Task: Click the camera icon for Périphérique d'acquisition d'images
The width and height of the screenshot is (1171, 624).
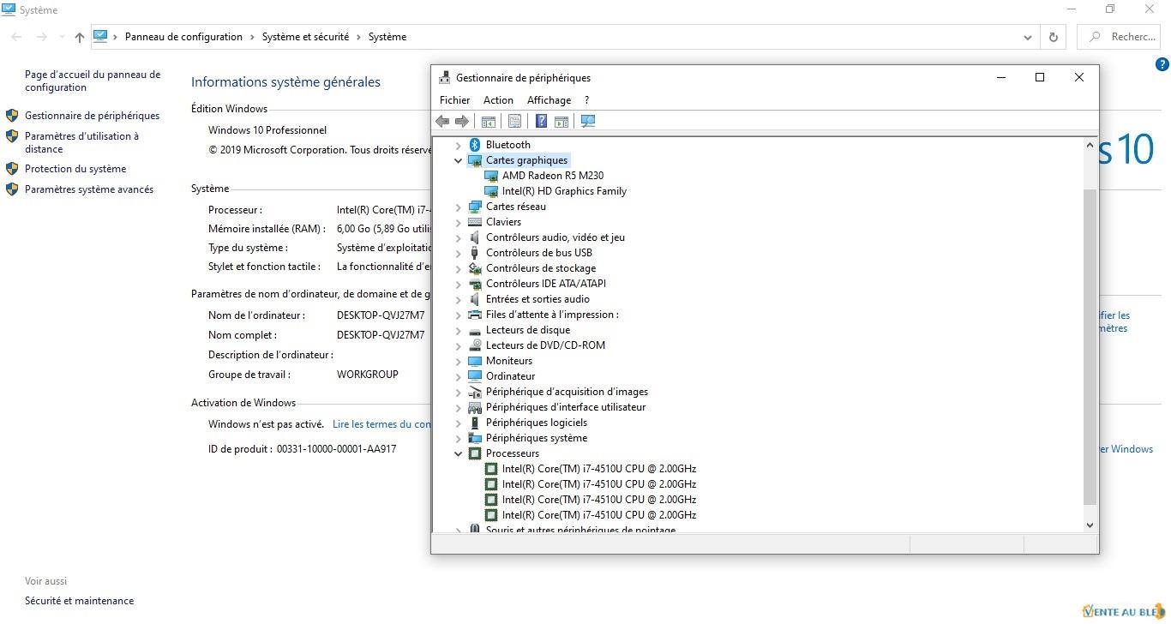Action: click(x=475, y=392)
